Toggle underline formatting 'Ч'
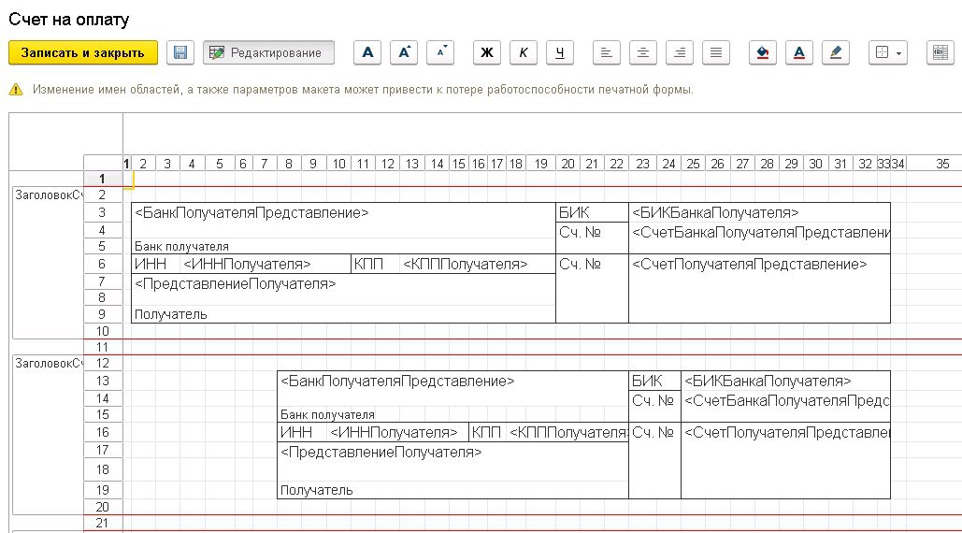The image size is (962, 533). coord(559,52)
